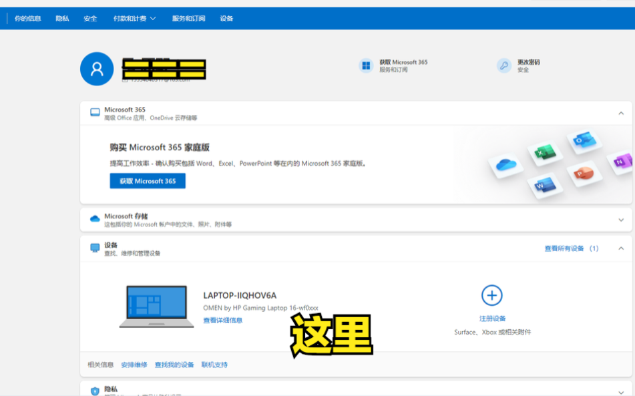Click the PowerPoint app icon
This screenshot has width=635, height=396.
[x=583, y=174]
